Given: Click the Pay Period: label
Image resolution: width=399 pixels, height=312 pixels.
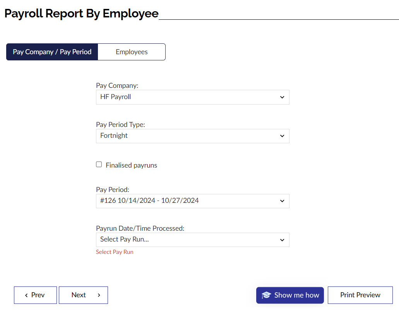Looking at the screenshot, I should point(113,190).
